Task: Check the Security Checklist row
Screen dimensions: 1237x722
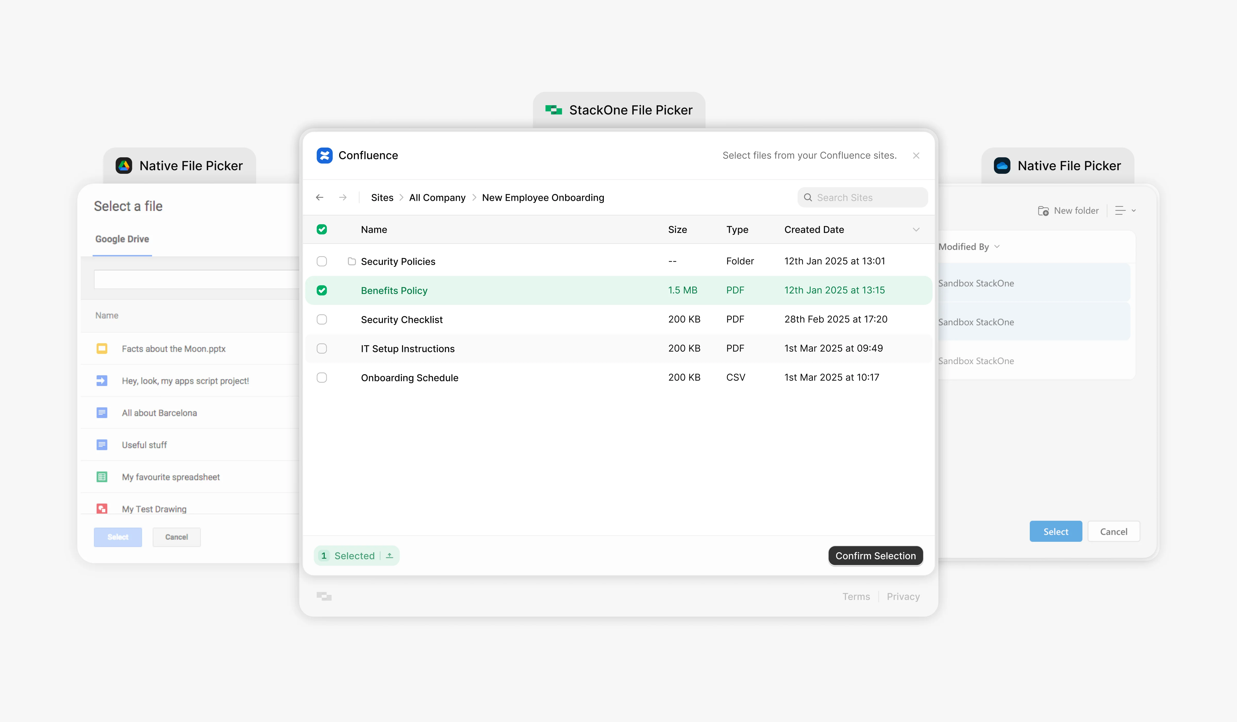Action: coord(322,319)
